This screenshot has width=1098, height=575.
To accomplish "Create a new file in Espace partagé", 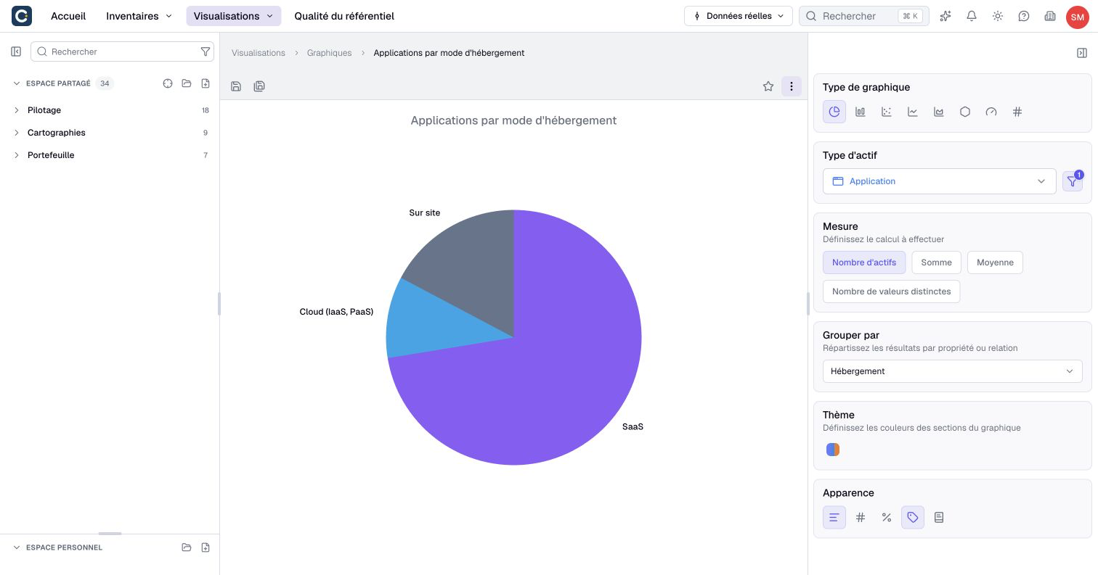I will pos(206,83).
